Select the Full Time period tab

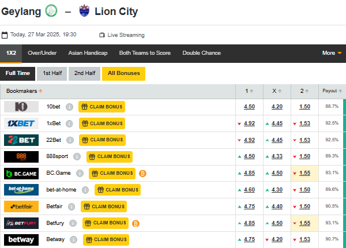click(18, 73)
